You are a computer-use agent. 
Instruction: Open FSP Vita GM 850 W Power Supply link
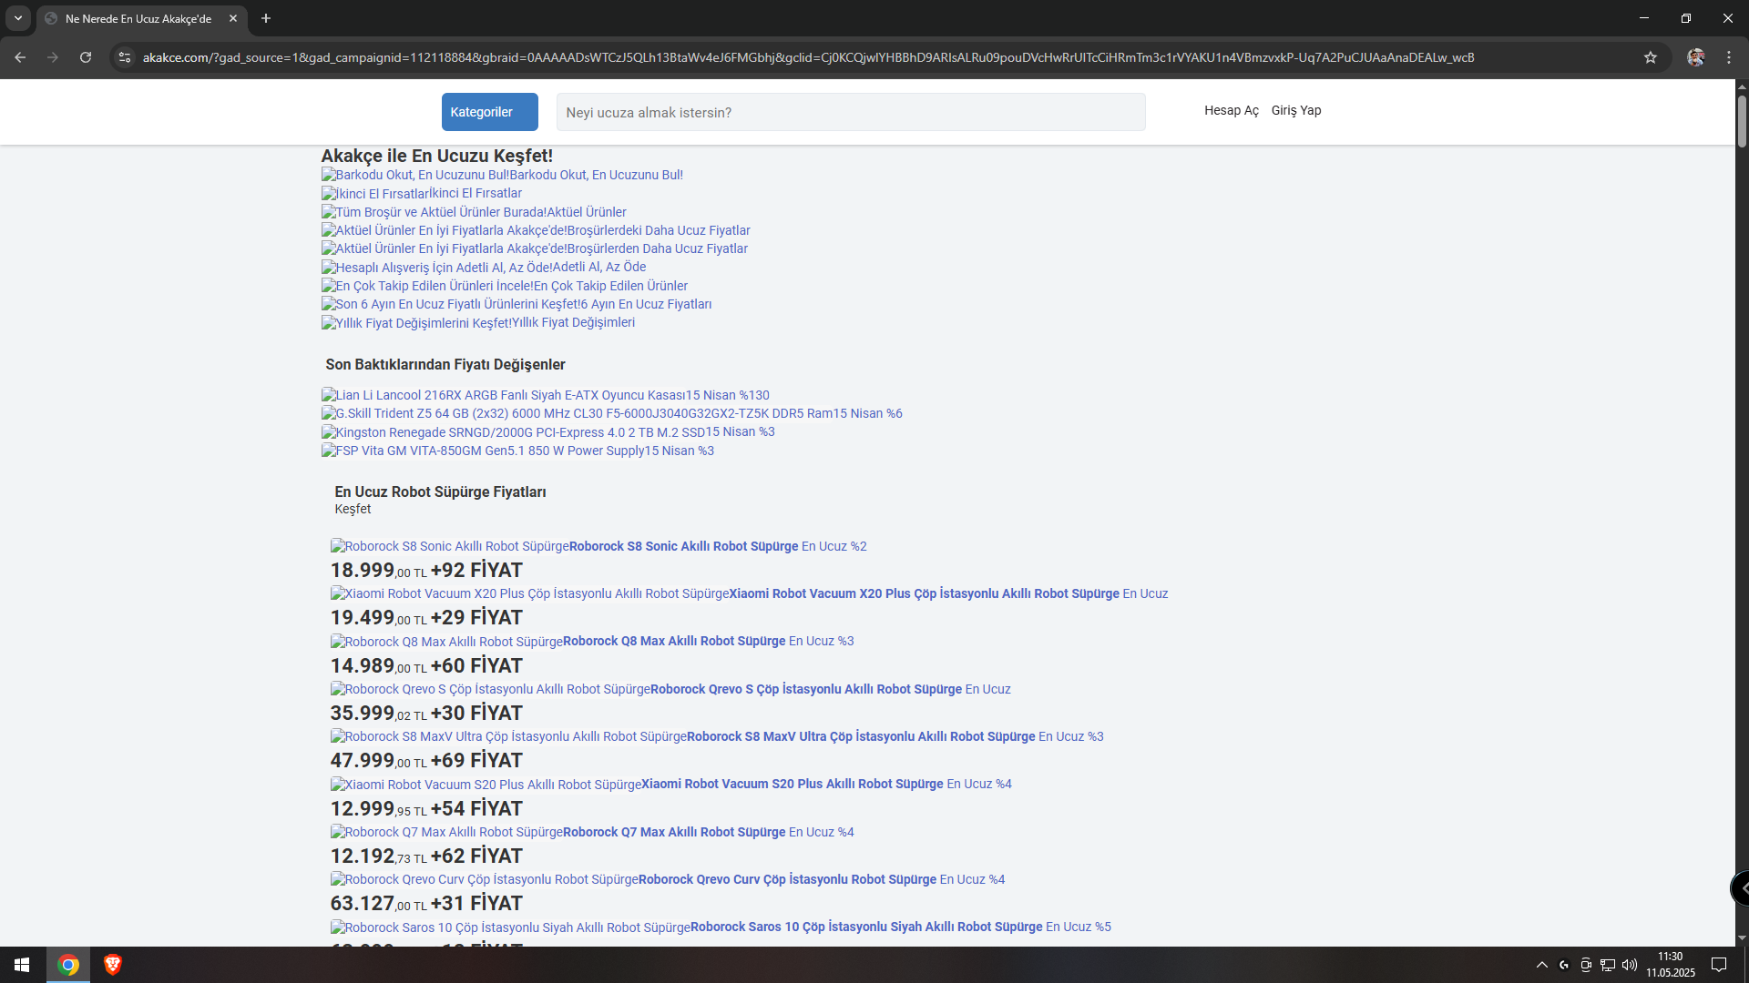[x=517, y=451]
